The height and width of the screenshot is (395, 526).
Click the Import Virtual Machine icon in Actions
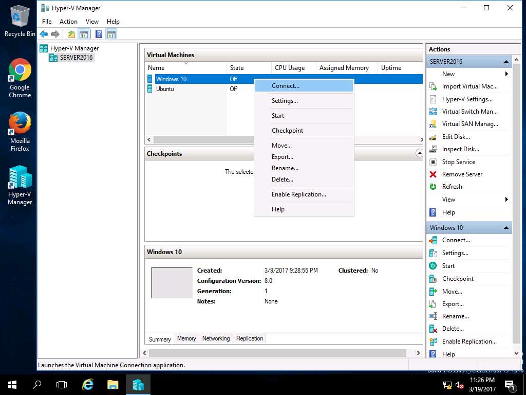[433, 86]
